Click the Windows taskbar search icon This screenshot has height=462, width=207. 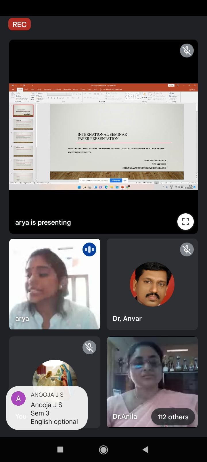(x=85, y=187)
